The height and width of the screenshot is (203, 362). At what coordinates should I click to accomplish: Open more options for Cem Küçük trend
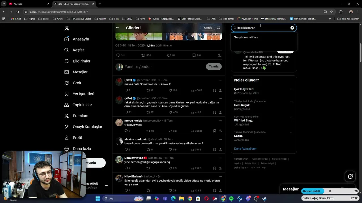292,102
